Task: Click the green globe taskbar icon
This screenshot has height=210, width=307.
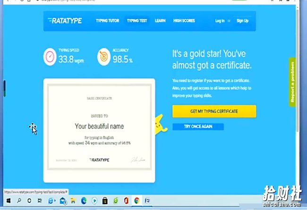Action: click(x=116, y=201)
